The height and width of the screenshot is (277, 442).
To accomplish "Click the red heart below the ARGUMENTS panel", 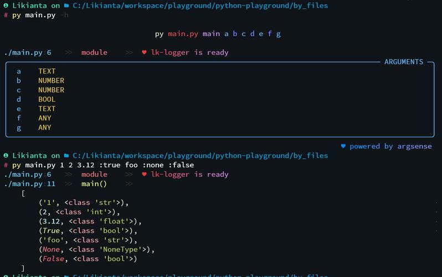I will (x=145, y=175).
